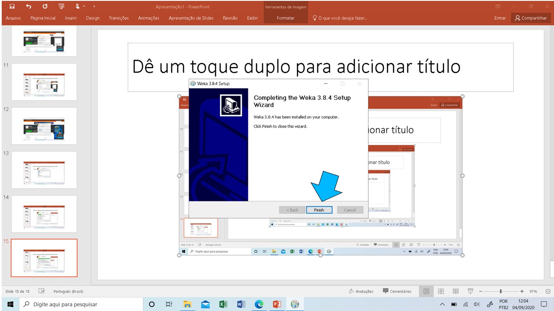
Task: Click the Compartilhar button
Action: coord(531,18)
